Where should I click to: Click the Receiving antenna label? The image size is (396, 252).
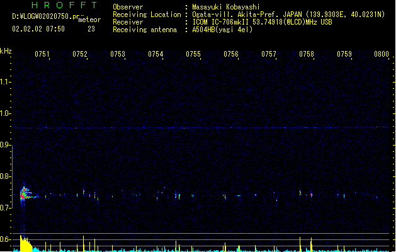click(145, 30)
